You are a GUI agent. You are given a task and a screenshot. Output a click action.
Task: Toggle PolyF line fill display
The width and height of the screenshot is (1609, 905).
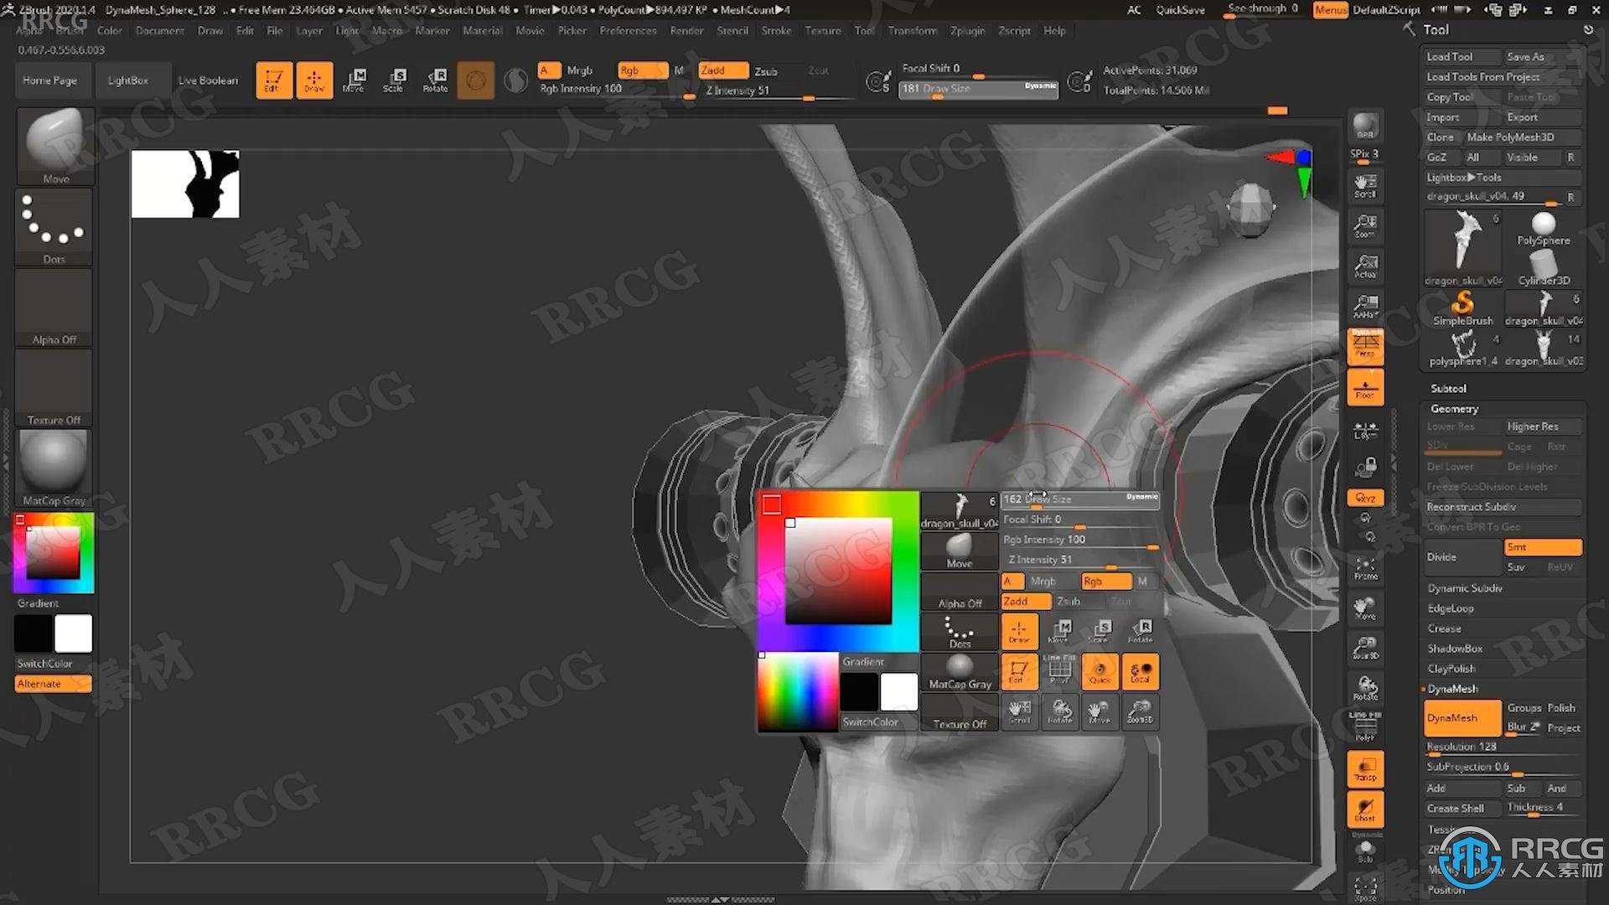click(1365, 727)
